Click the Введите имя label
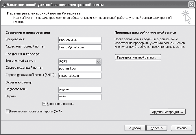Screen dimensions: 196x135 coord(15,39)
